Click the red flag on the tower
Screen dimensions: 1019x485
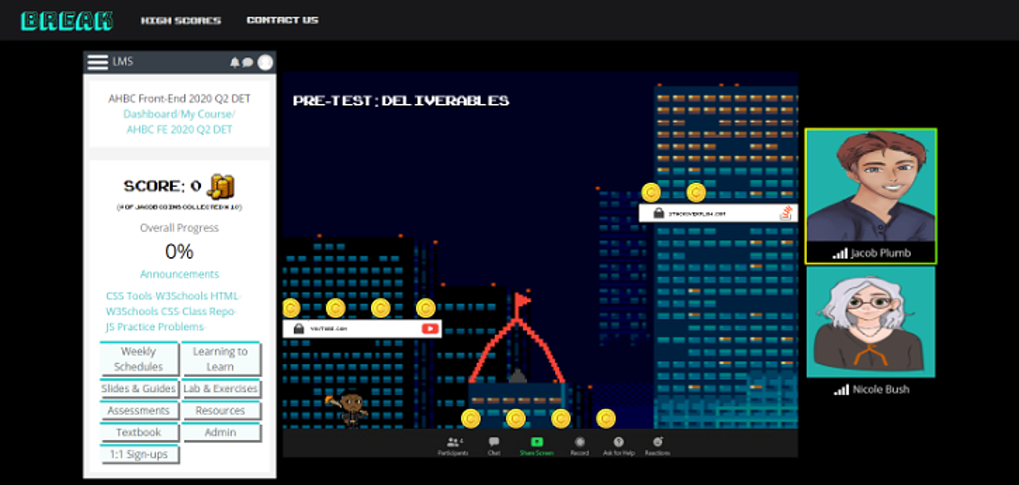pyautogui.click(x=522, y=301)
